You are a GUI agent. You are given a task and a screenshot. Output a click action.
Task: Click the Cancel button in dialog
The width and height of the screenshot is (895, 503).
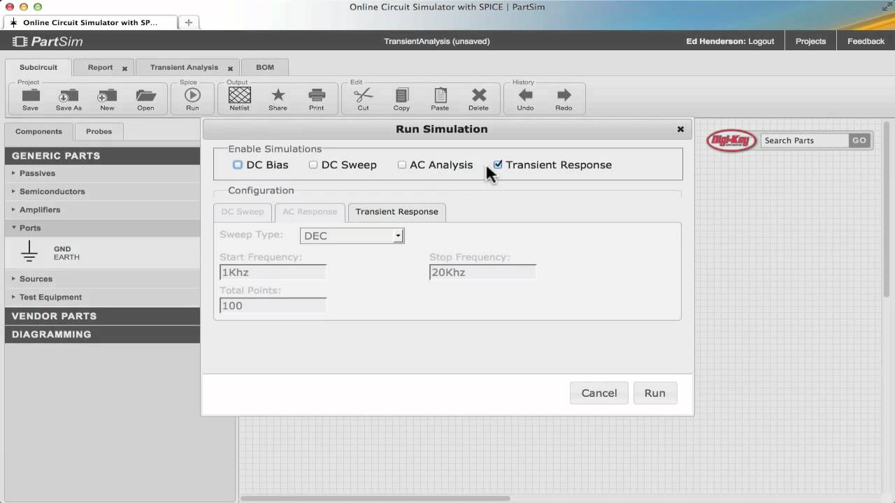[599, 393]
